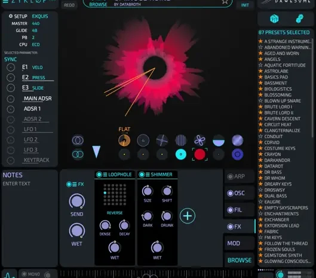The height and width of the screenshot is (278, 316).
Task: Toggle the OSC section power
Action: (x=230, y=193)
